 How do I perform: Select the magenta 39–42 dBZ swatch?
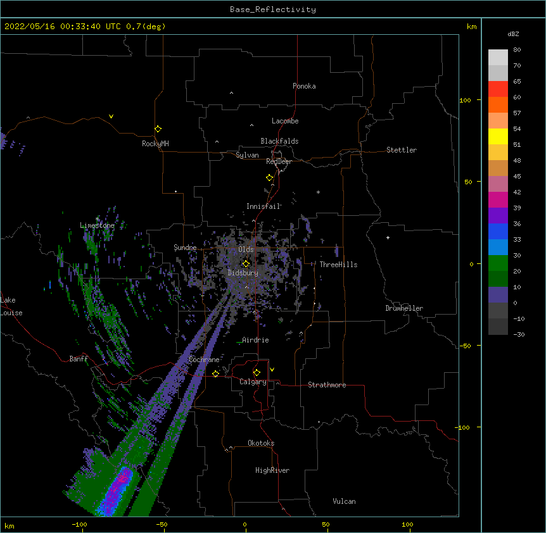point(498,199)
